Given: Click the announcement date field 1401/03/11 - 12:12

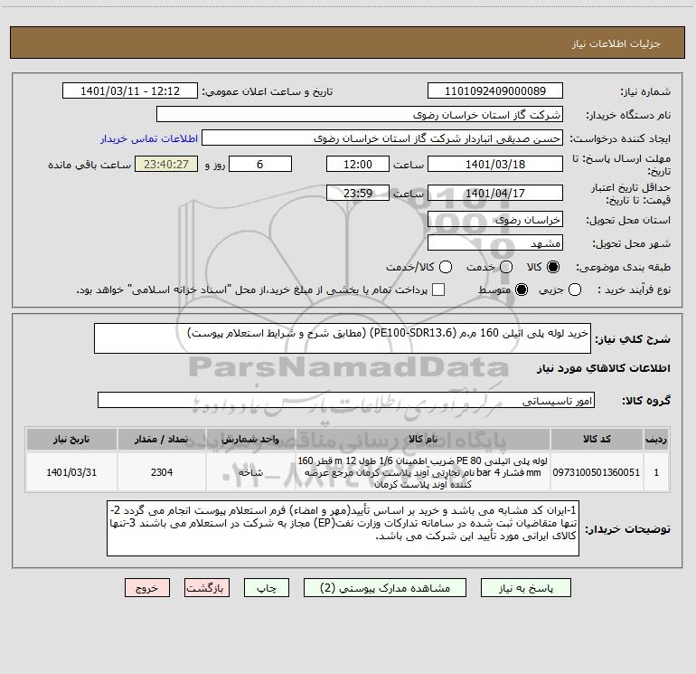Looking at the screenshot, I should pos(130,90).
